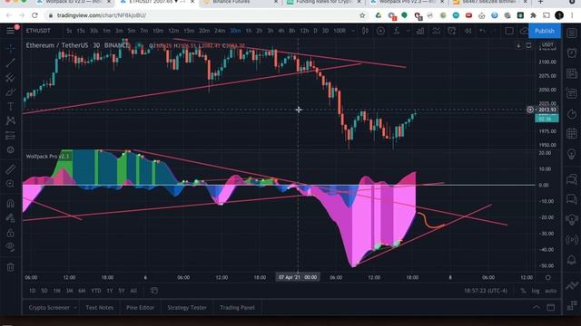
Task: Open the ideas lightbulb panel
Action: (572, 154)
